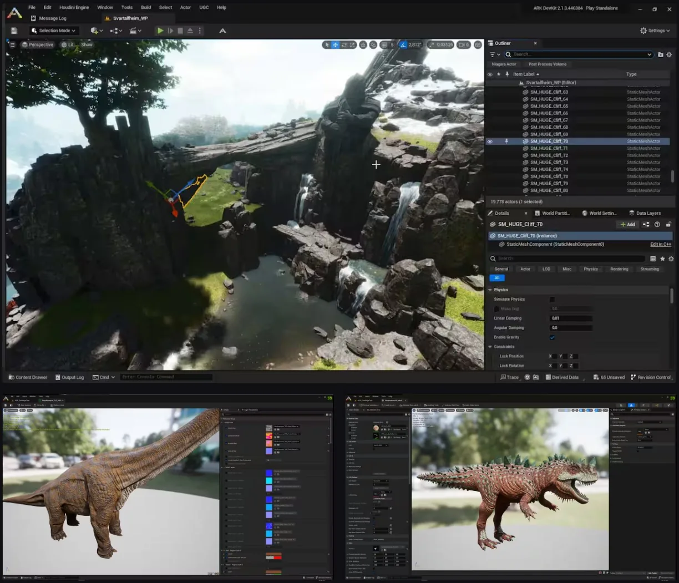Sort by Item Label column header
The height and width of the screenshot is (583, 679).
[x=526, y=74]
